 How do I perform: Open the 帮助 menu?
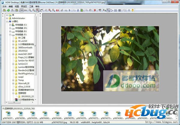pyautogui.click(x=37, y=6)
